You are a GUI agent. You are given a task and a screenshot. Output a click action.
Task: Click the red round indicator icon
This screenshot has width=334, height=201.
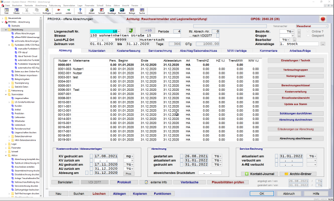pos(323,19)
